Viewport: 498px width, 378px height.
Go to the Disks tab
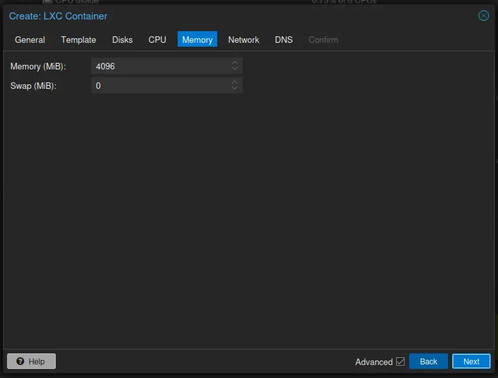tap(123, 40)
